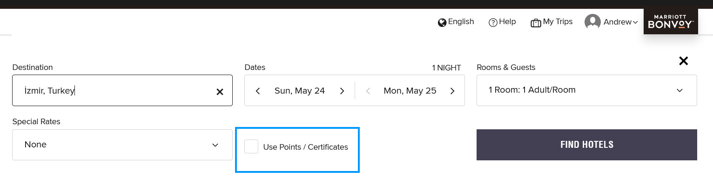The width and height of the screenshot is (713, 190).
Task: Expand the Rooms & Guests dropdown
Action: pyautogui.click(x=586, y=90)
